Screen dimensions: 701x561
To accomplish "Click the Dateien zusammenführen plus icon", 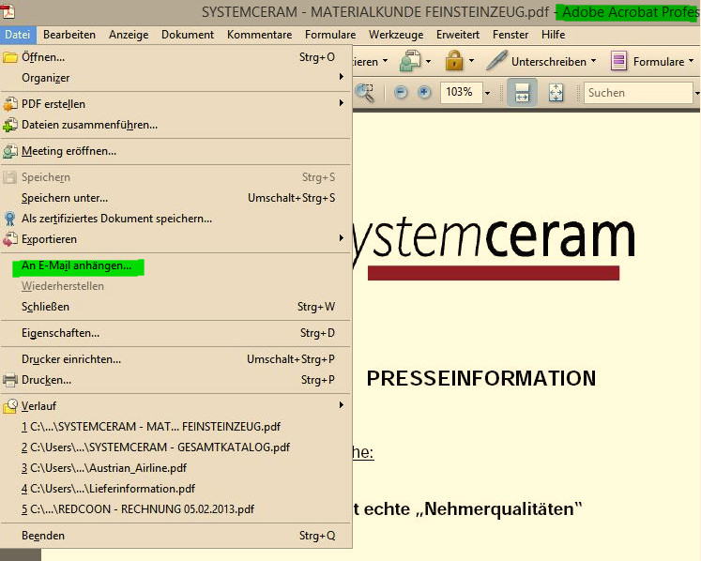I will point(10,125).
